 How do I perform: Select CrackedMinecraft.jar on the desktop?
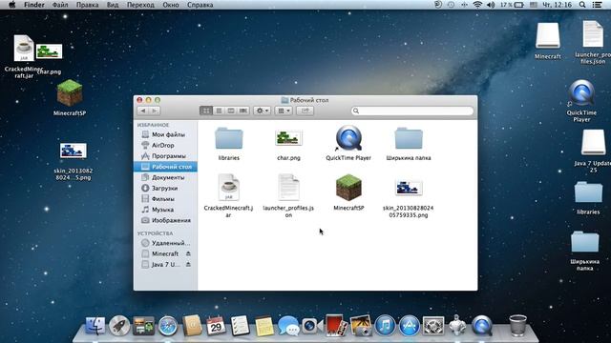(x=24, y=49)
